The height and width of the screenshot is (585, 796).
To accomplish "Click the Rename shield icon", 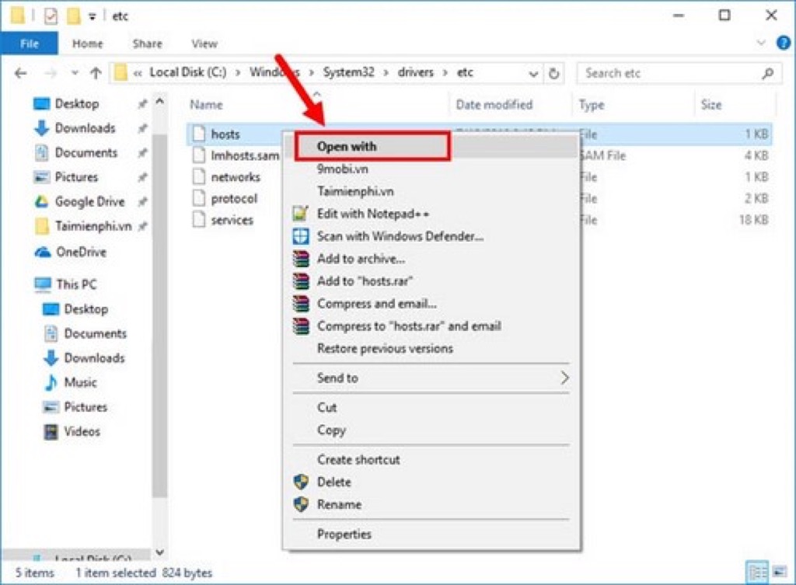I will coord(301,504).
